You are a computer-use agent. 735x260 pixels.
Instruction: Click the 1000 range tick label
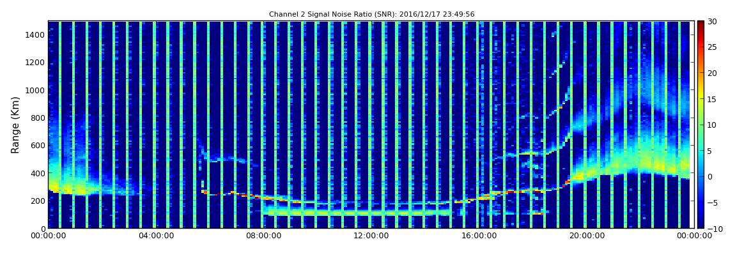pos(36,90)
